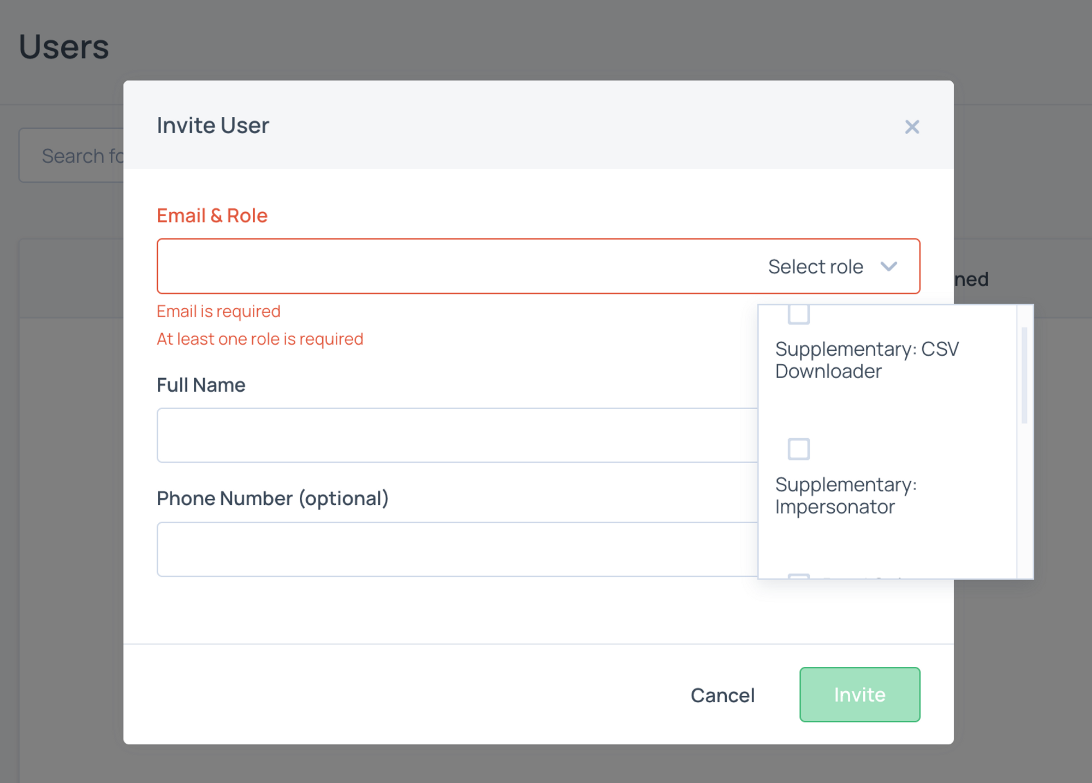Check the partially visible checkbox at list bottom
This screenshot has height=783, width=1092.
798,576
